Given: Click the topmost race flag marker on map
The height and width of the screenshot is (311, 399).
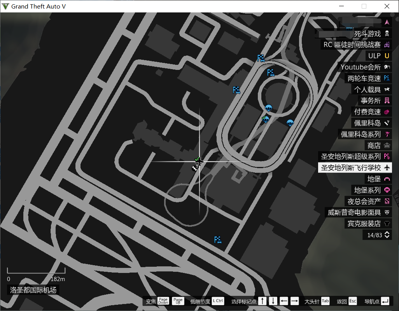Looking at the screenshot, I should pyautogui.click(x=261, y=58).
